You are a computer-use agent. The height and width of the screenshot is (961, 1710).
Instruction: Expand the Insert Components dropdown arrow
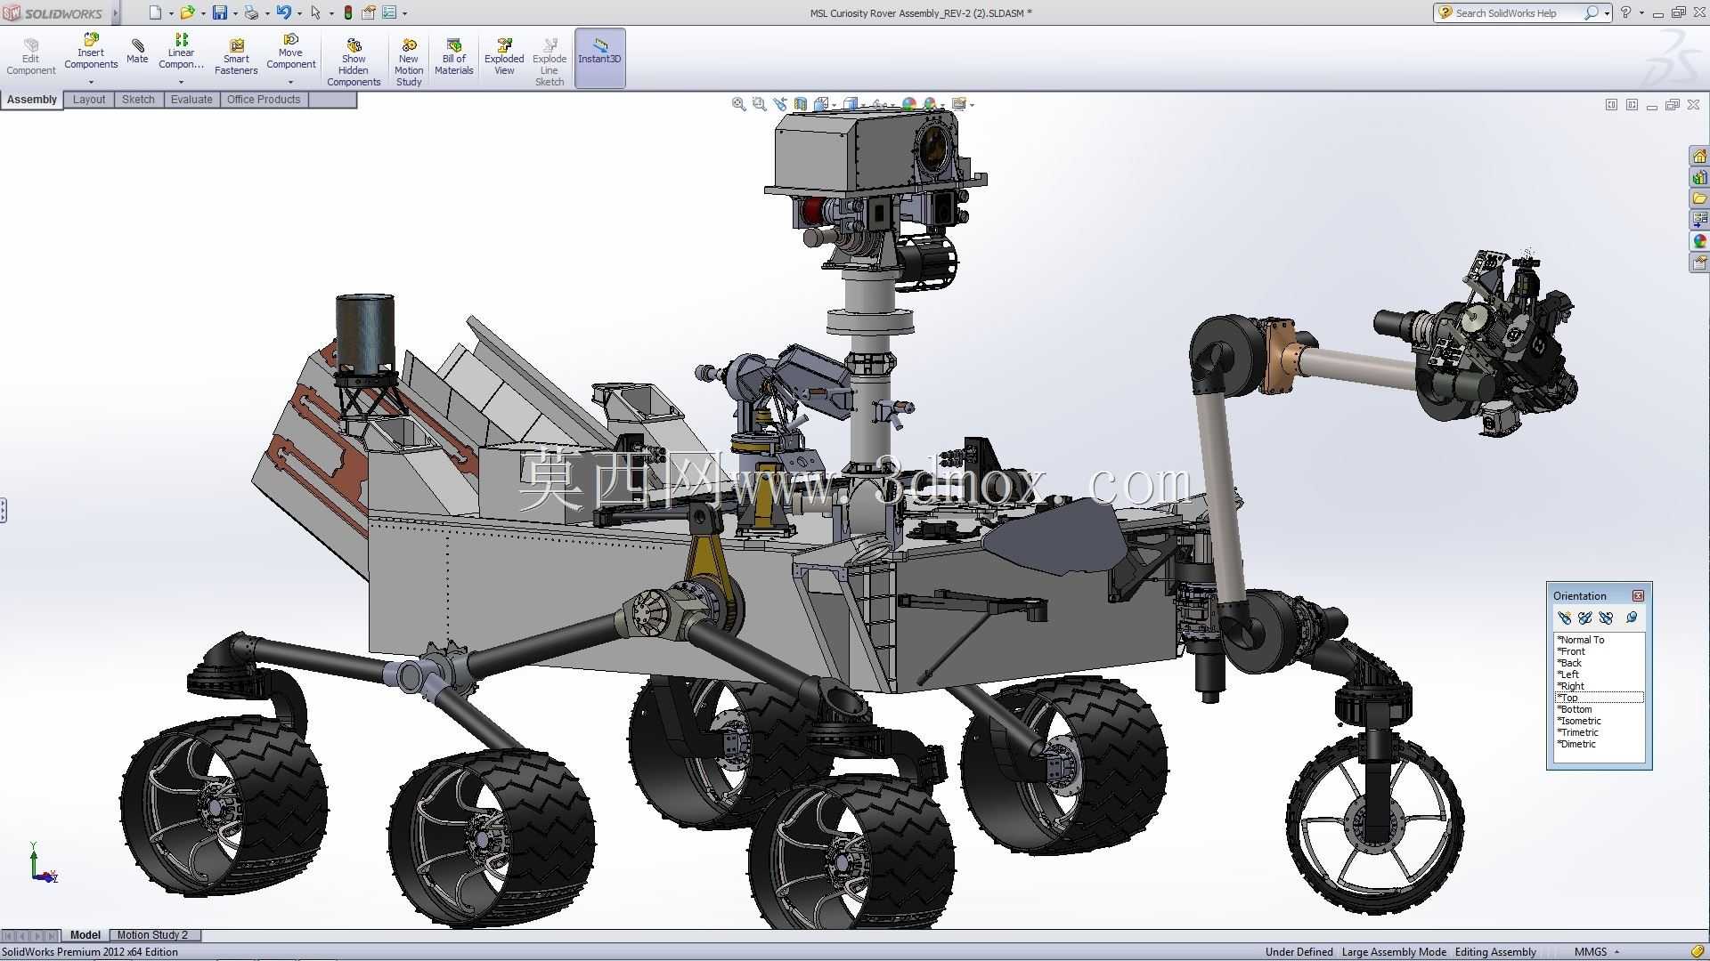coord(91,82)
